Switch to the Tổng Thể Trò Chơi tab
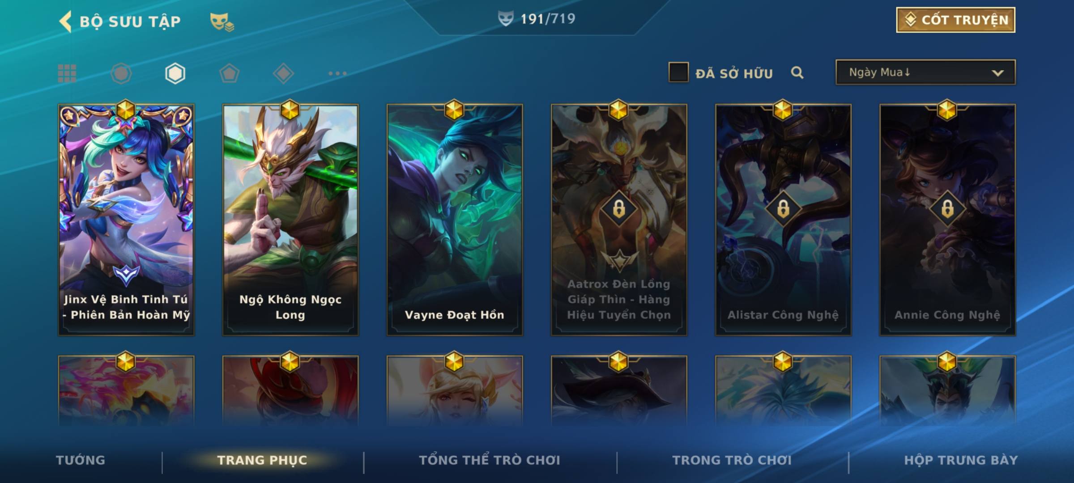Viewport: 1074px width, 483px height. click(x=490, y=460)
